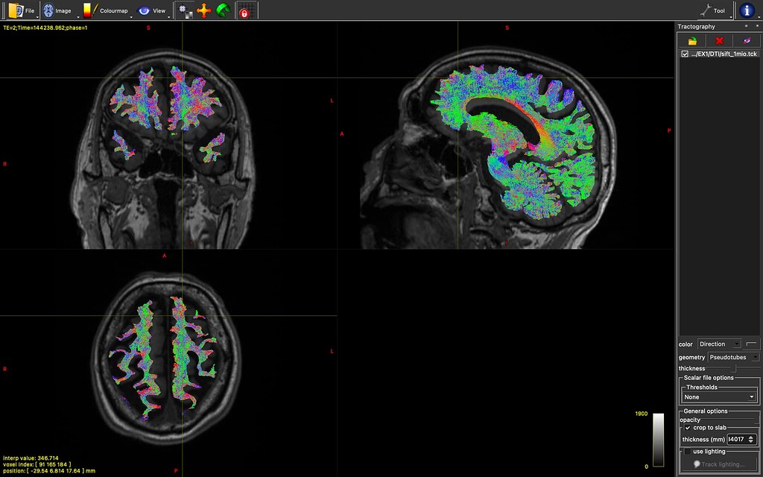
Task: Select the orange move arrows tool
Action: (204, 10)
